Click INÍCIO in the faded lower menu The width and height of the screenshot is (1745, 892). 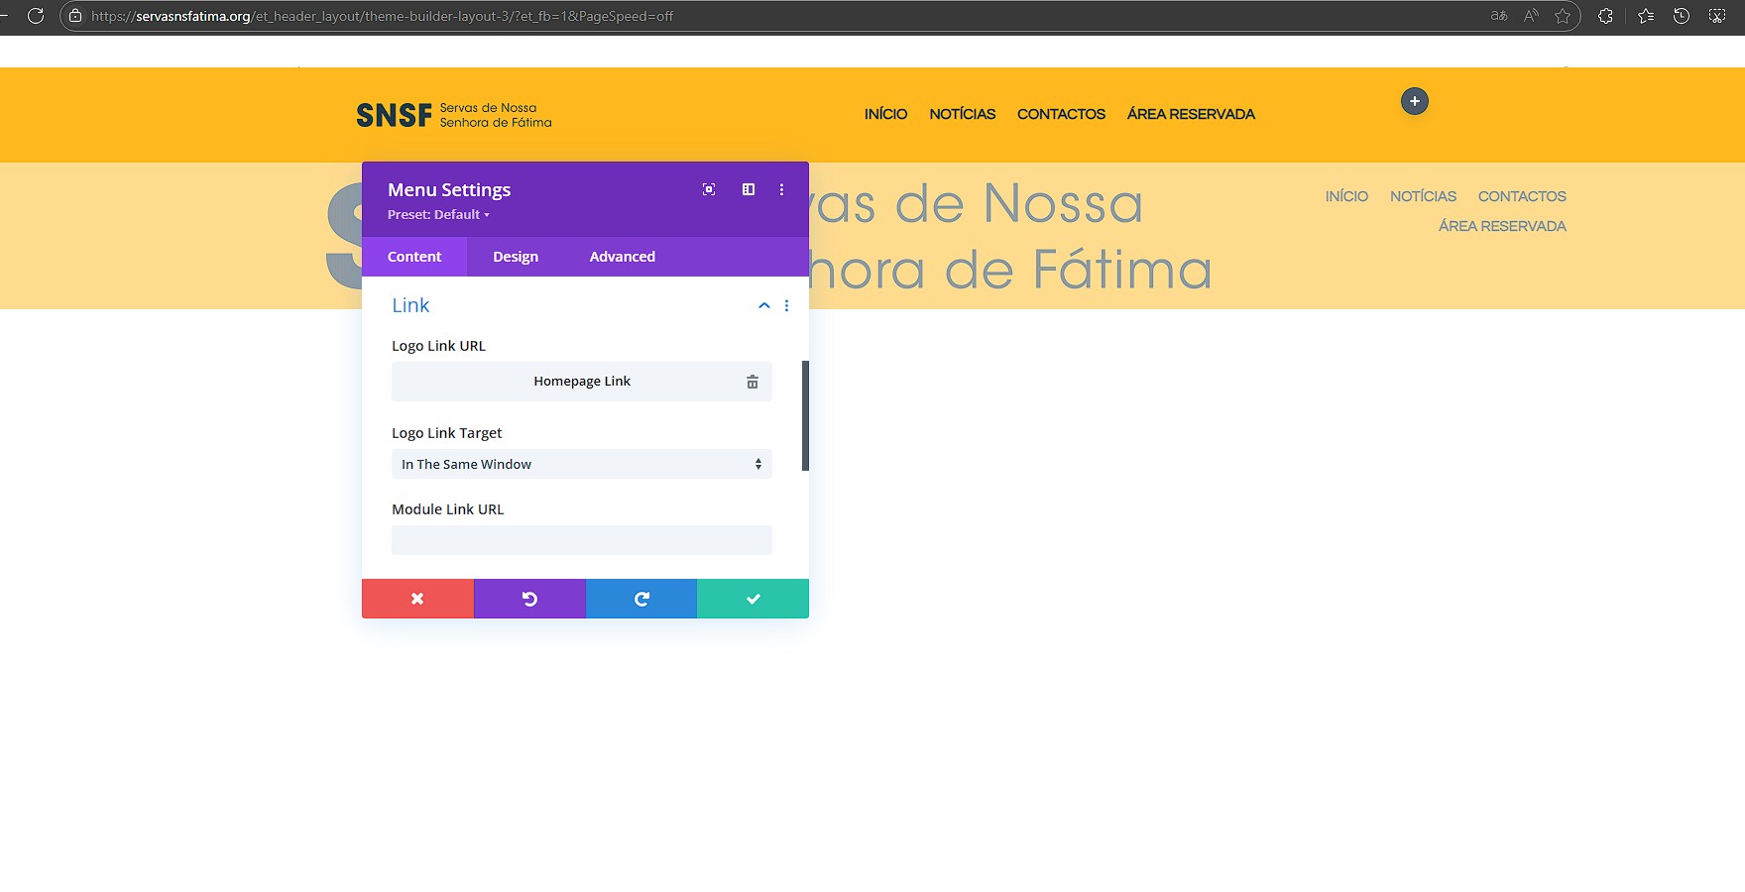tap(1346, 196)
